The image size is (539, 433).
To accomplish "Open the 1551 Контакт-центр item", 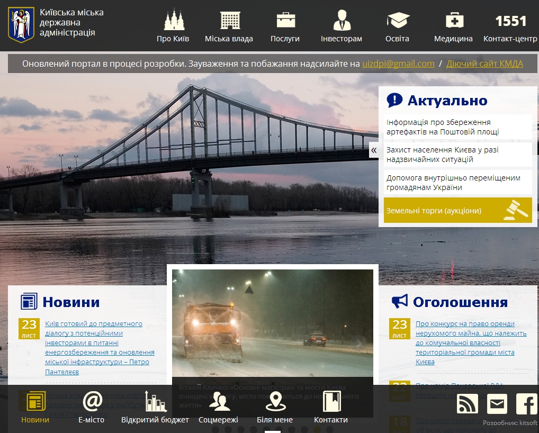I will [x=510, y=28].
